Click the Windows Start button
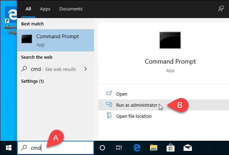229x155 pixels. [x=8, y=147]
